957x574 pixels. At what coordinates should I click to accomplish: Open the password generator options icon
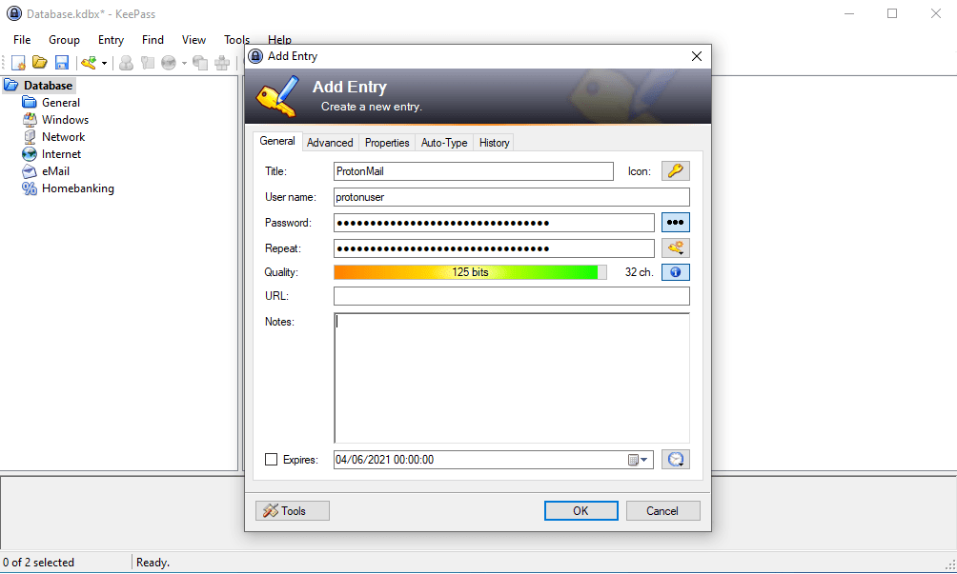click(675, 247)
